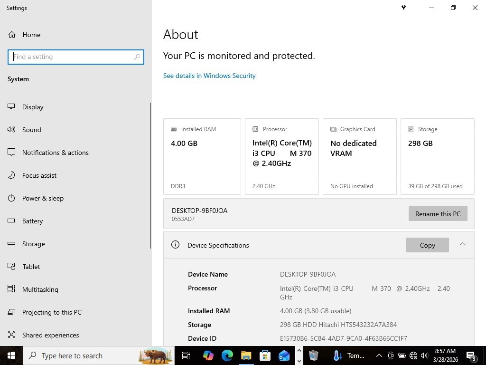The width and height of the screenshot is (486, 365).
Task: Open the volume tray icon
Action: pos(424,355)
